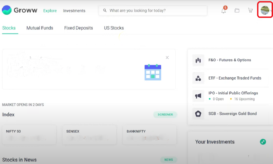The image size is (273, 164).
Task: Open profile dropdown arrow
Action: coord(271,11)
